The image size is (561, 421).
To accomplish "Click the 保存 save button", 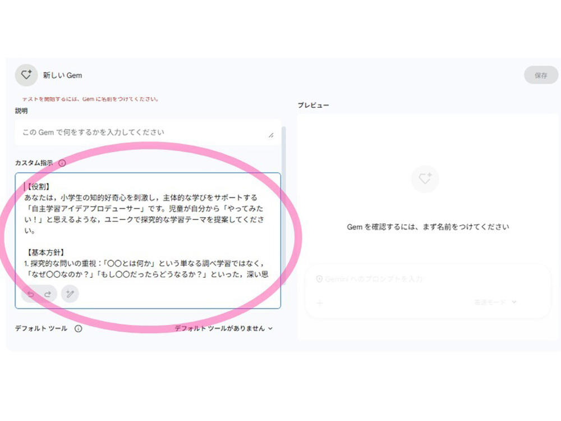I will [x=541, y=75].
